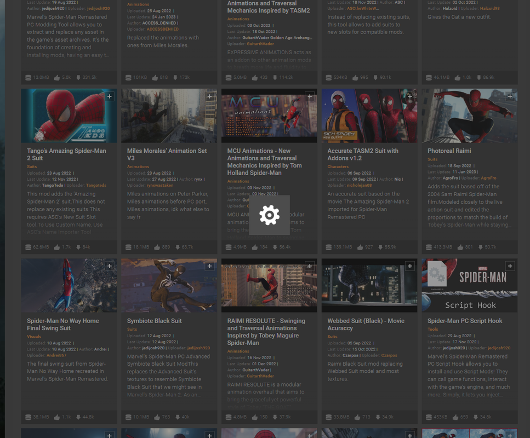The image size is (530, 438).
Task: Click uploader name nicholejan08
Action: coord(360,186)
